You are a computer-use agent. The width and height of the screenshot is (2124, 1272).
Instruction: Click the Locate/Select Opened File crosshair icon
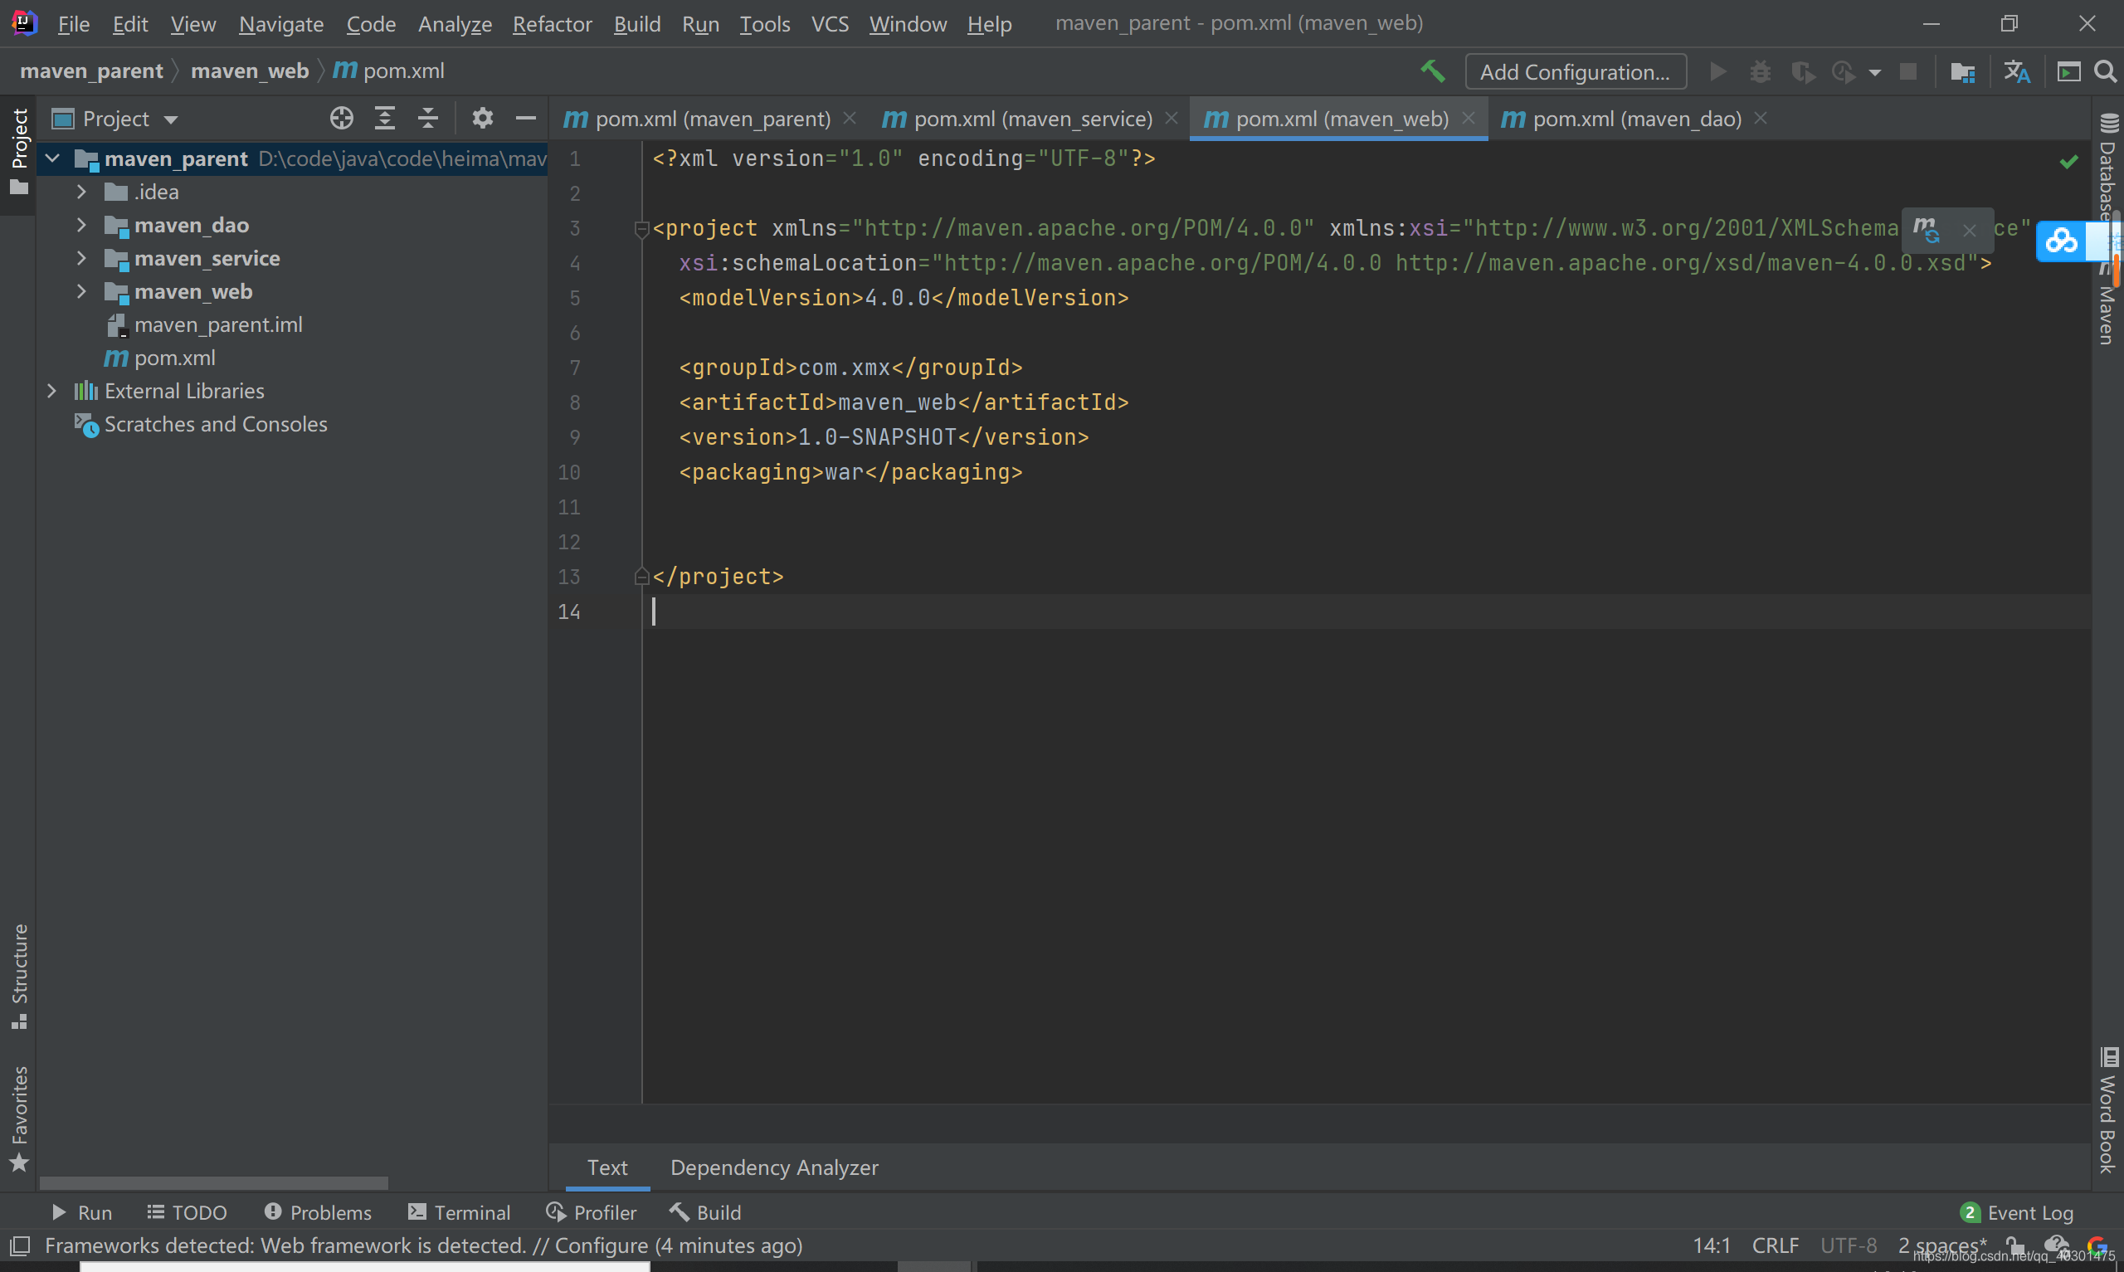tap(341, 119)
